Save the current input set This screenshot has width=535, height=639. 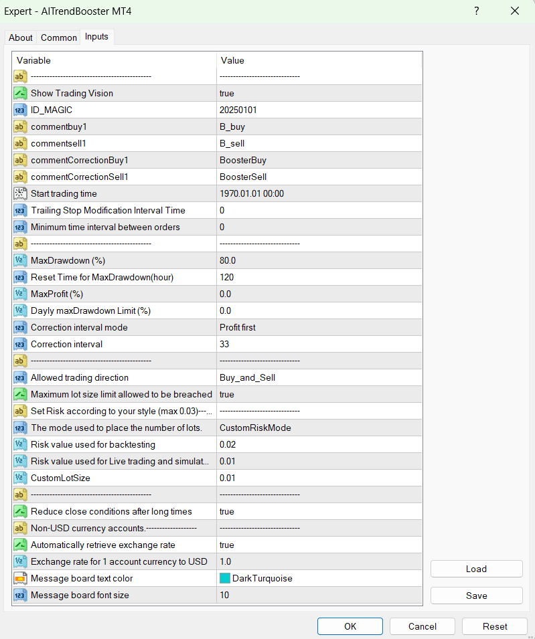coord(476,596)
